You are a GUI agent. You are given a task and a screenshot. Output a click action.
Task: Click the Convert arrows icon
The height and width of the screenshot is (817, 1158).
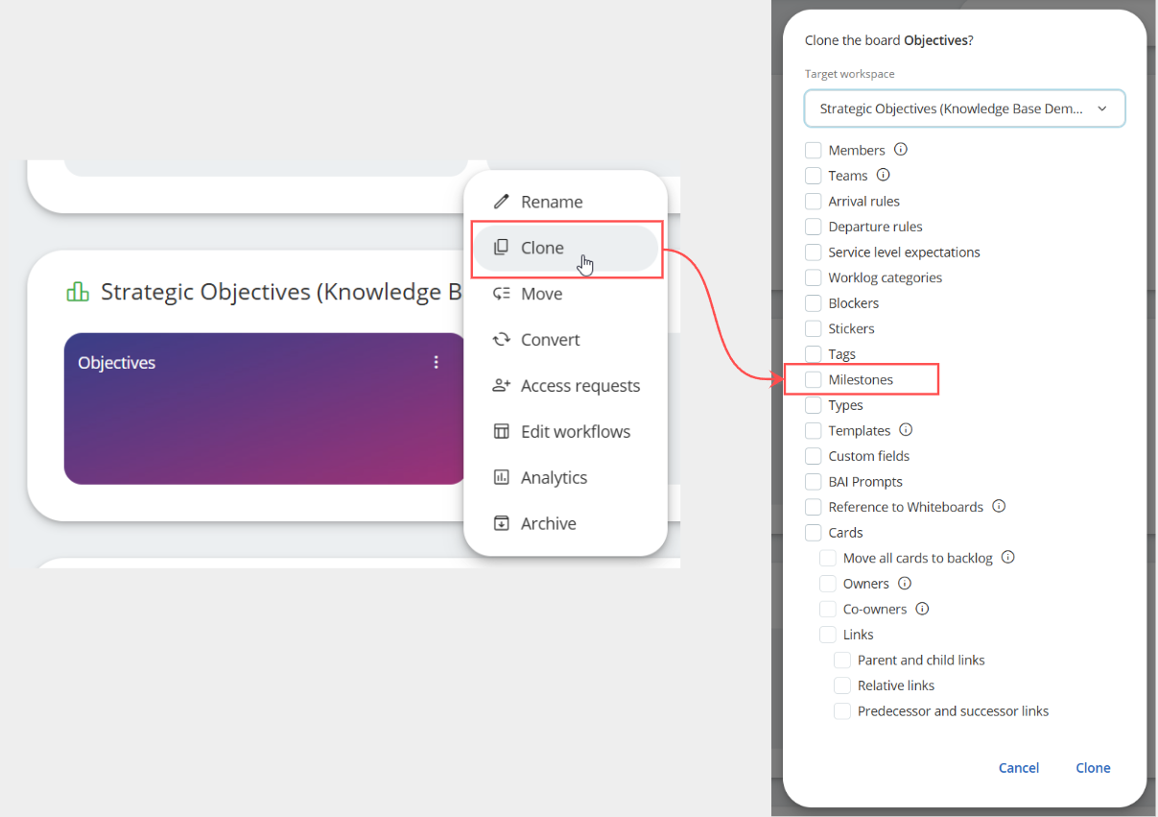tap(501, 340)
